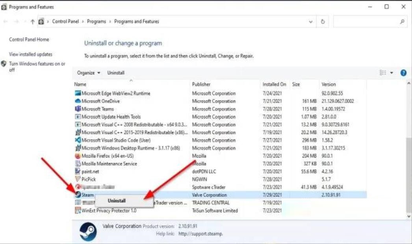Click the vertical scrollbar thumb
Viewport: 412px width, 244px height.
408,174
